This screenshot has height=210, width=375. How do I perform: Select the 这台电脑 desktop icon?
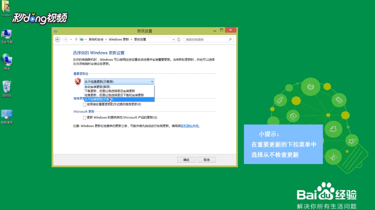[x=6, y=34]
